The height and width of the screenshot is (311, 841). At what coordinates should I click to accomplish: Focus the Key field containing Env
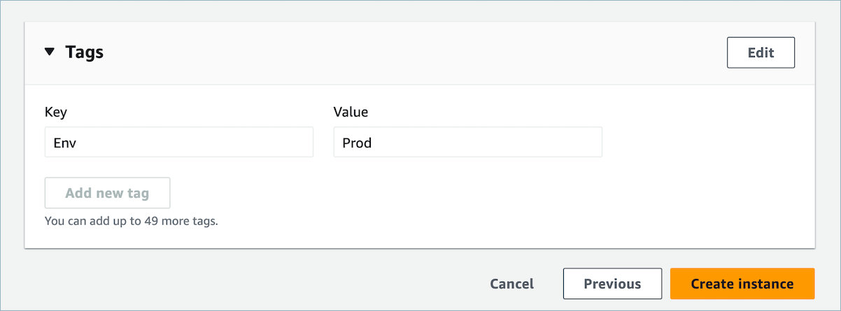[178, 143]
